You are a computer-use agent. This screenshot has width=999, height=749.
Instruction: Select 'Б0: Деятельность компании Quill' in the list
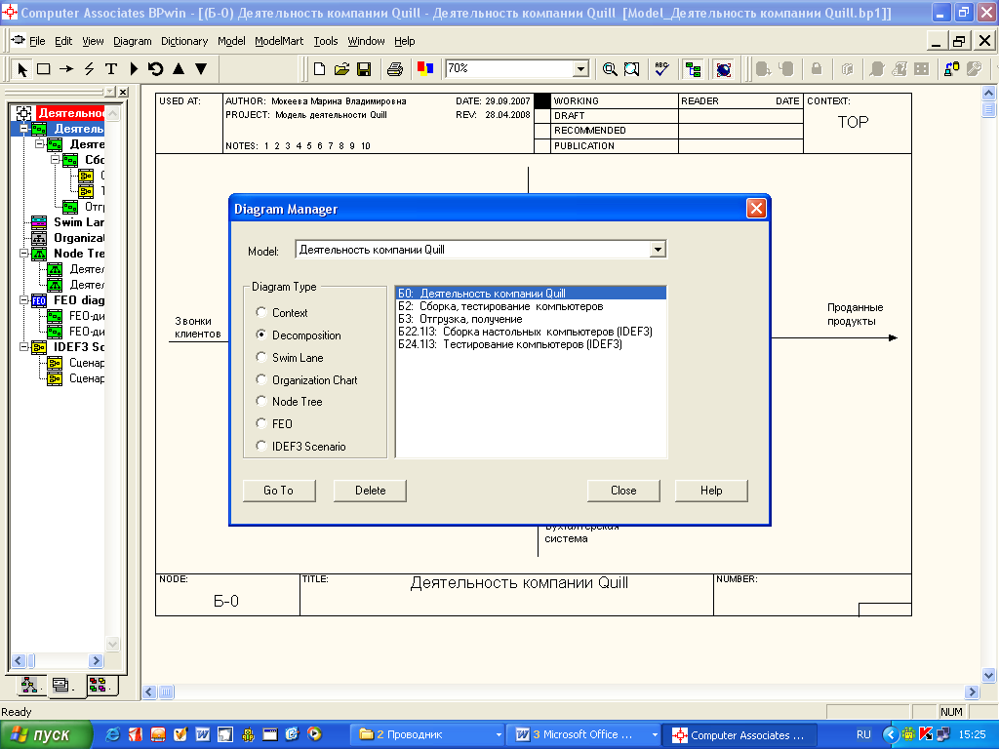pos(532,293)
